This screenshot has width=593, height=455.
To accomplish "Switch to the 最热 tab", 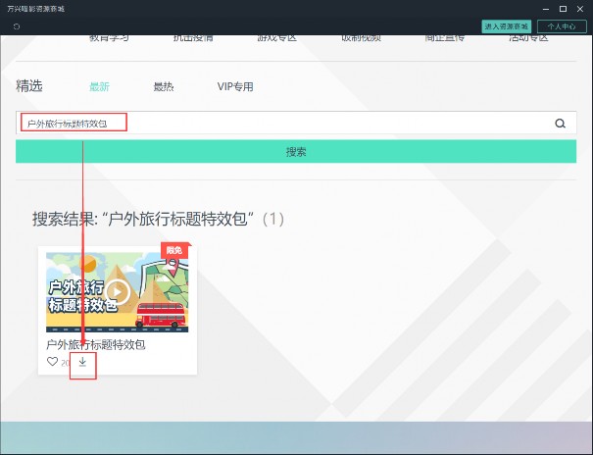I will click(x=164, y=86).
